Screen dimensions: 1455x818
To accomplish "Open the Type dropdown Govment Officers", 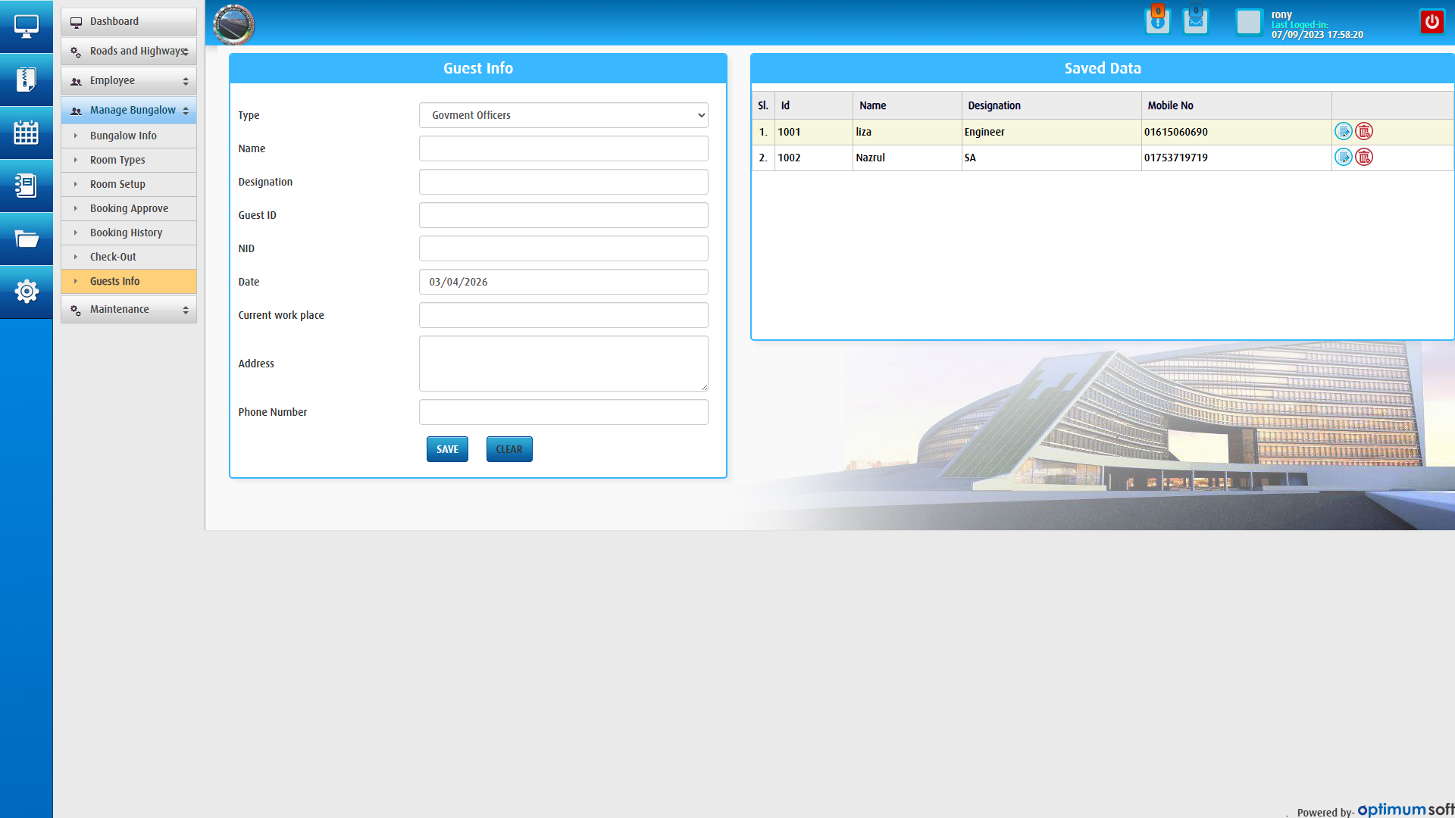I will pyautogui.click(x=563, y=115).
